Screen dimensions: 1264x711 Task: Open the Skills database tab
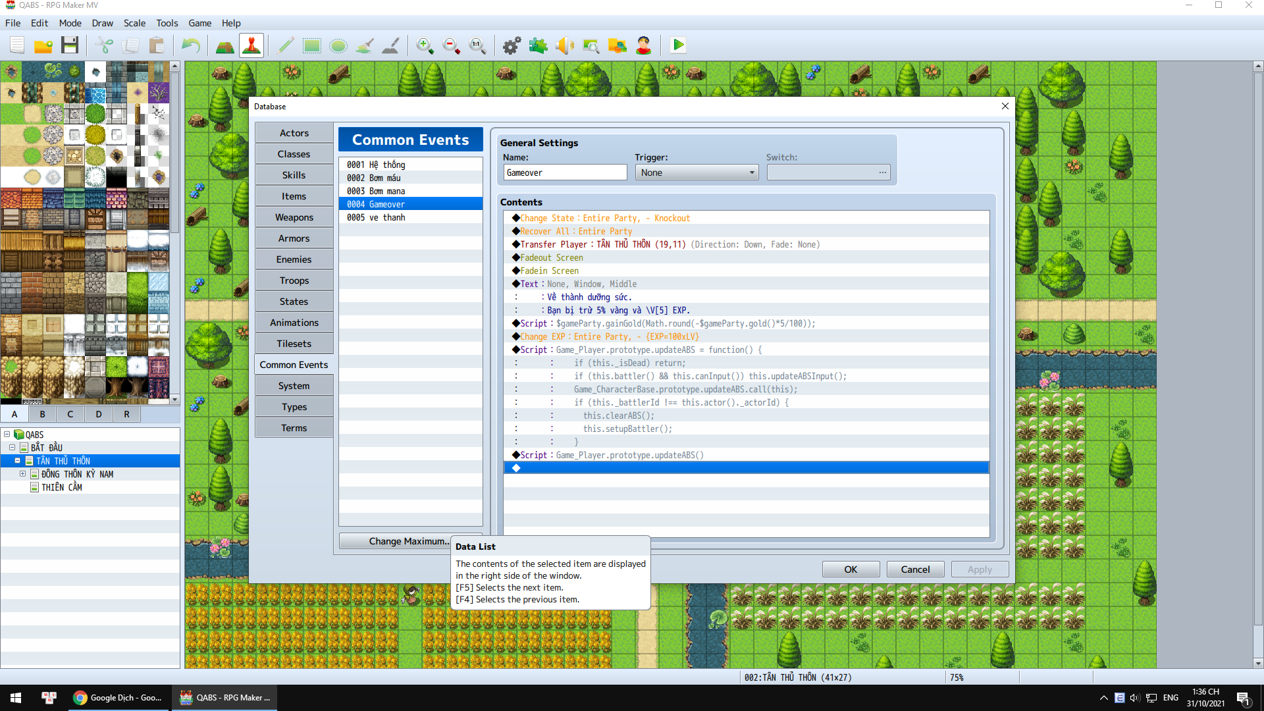point(294,175)
